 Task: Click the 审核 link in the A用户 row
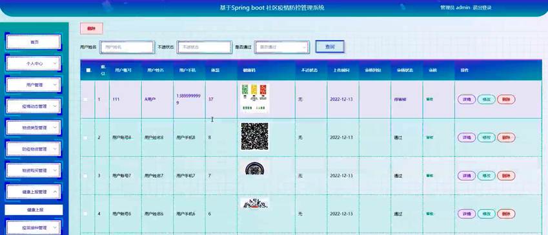pos(429,99)
